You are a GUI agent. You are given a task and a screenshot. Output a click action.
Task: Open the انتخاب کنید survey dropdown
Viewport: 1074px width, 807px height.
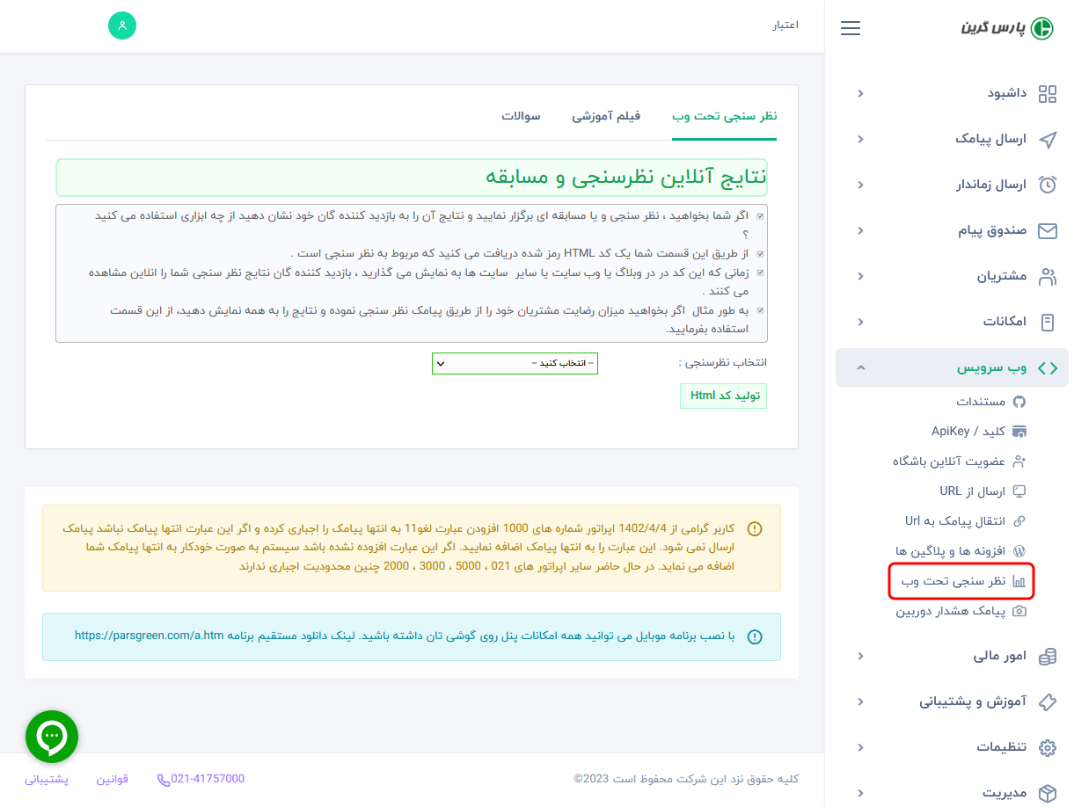pos(515,363)
